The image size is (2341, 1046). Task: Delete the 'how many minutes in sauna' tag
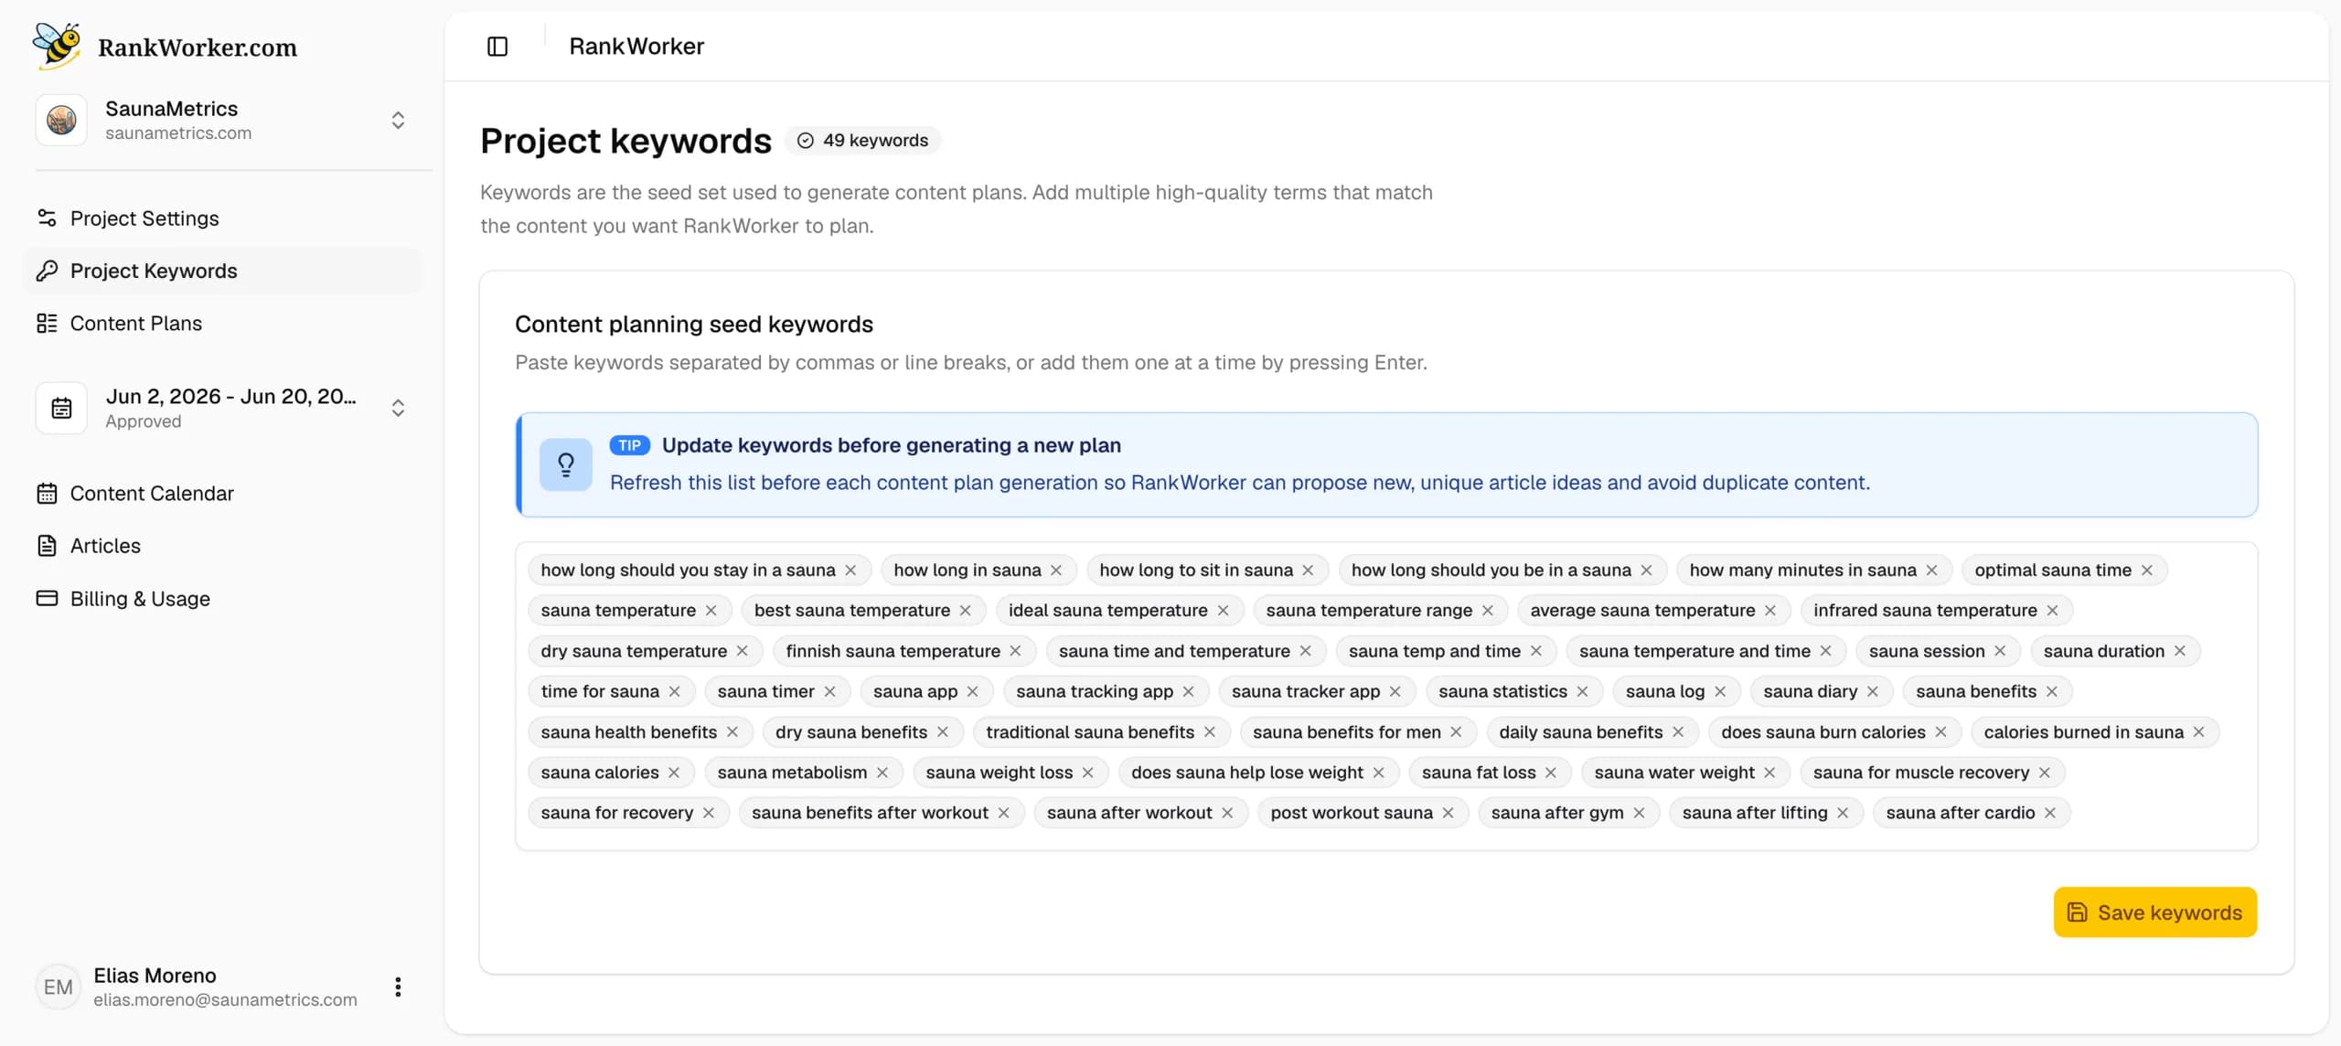(x=1931, y=571)
